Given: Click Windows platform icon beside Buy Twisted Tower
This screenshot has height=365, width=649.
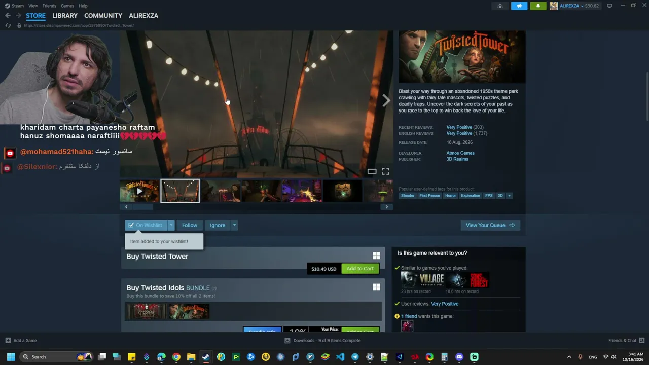Looking at the screenshot, I should tap(376, 256).
